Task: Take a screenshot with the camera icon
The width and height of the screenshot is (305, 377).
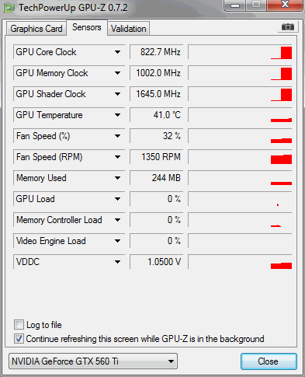Action: (288, 26)
